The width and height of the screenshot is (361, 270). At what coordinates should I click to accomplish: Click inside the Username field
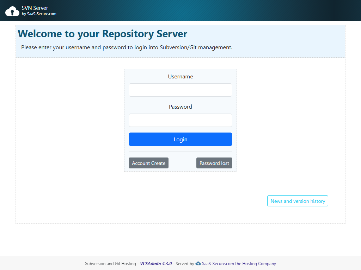(180, 90)
